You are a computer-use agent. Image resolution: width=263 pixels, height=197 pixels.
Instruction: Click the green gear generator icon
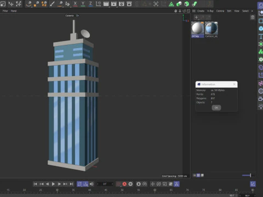[261, 60]
